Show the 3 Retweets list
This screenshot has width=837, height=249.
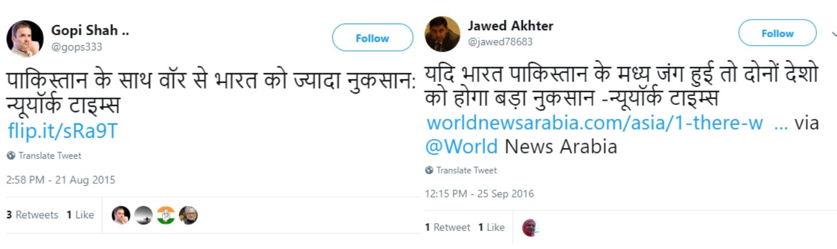(32, 215)
